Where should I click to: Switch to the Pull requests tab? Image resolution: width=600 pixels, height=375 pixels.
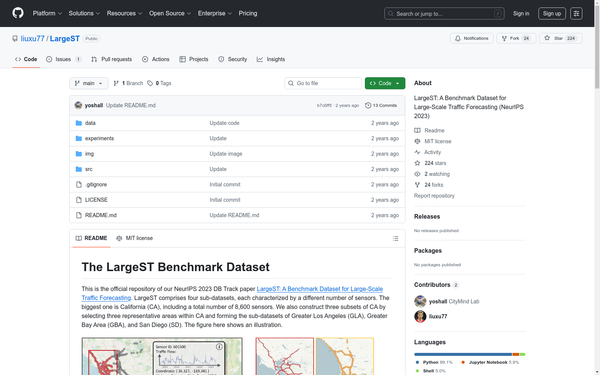[x=112, y=59]
